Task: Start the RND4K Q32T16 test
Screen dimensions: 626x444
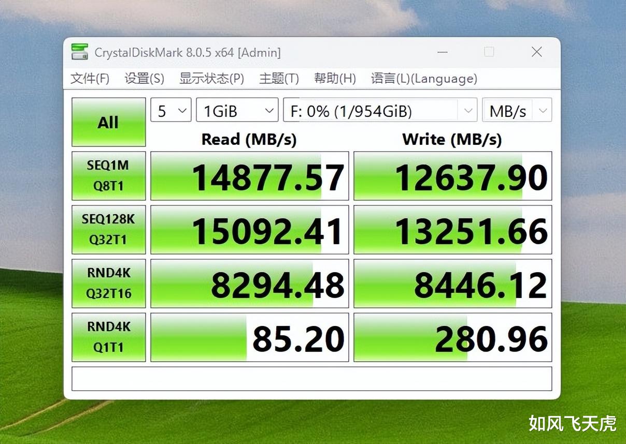Action: click(108, 284)
